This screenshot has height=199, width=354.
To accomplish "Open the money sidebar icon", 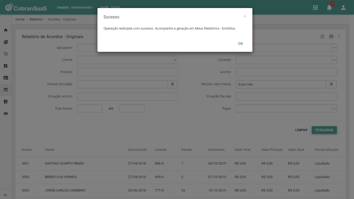I will click(x=6, y=90).
